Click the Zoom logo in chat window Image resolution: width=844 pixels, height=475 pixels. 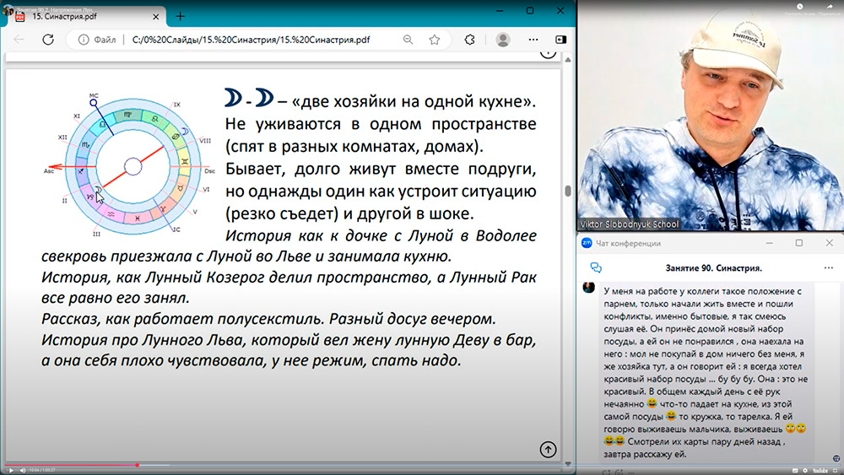coord(587,243)
